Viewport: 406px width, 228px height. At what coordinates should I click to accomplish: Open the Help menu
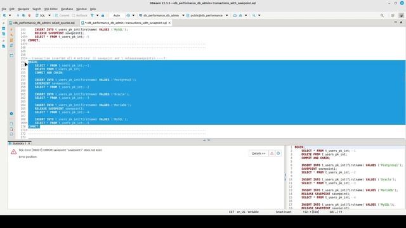click(x=93, y=9)
